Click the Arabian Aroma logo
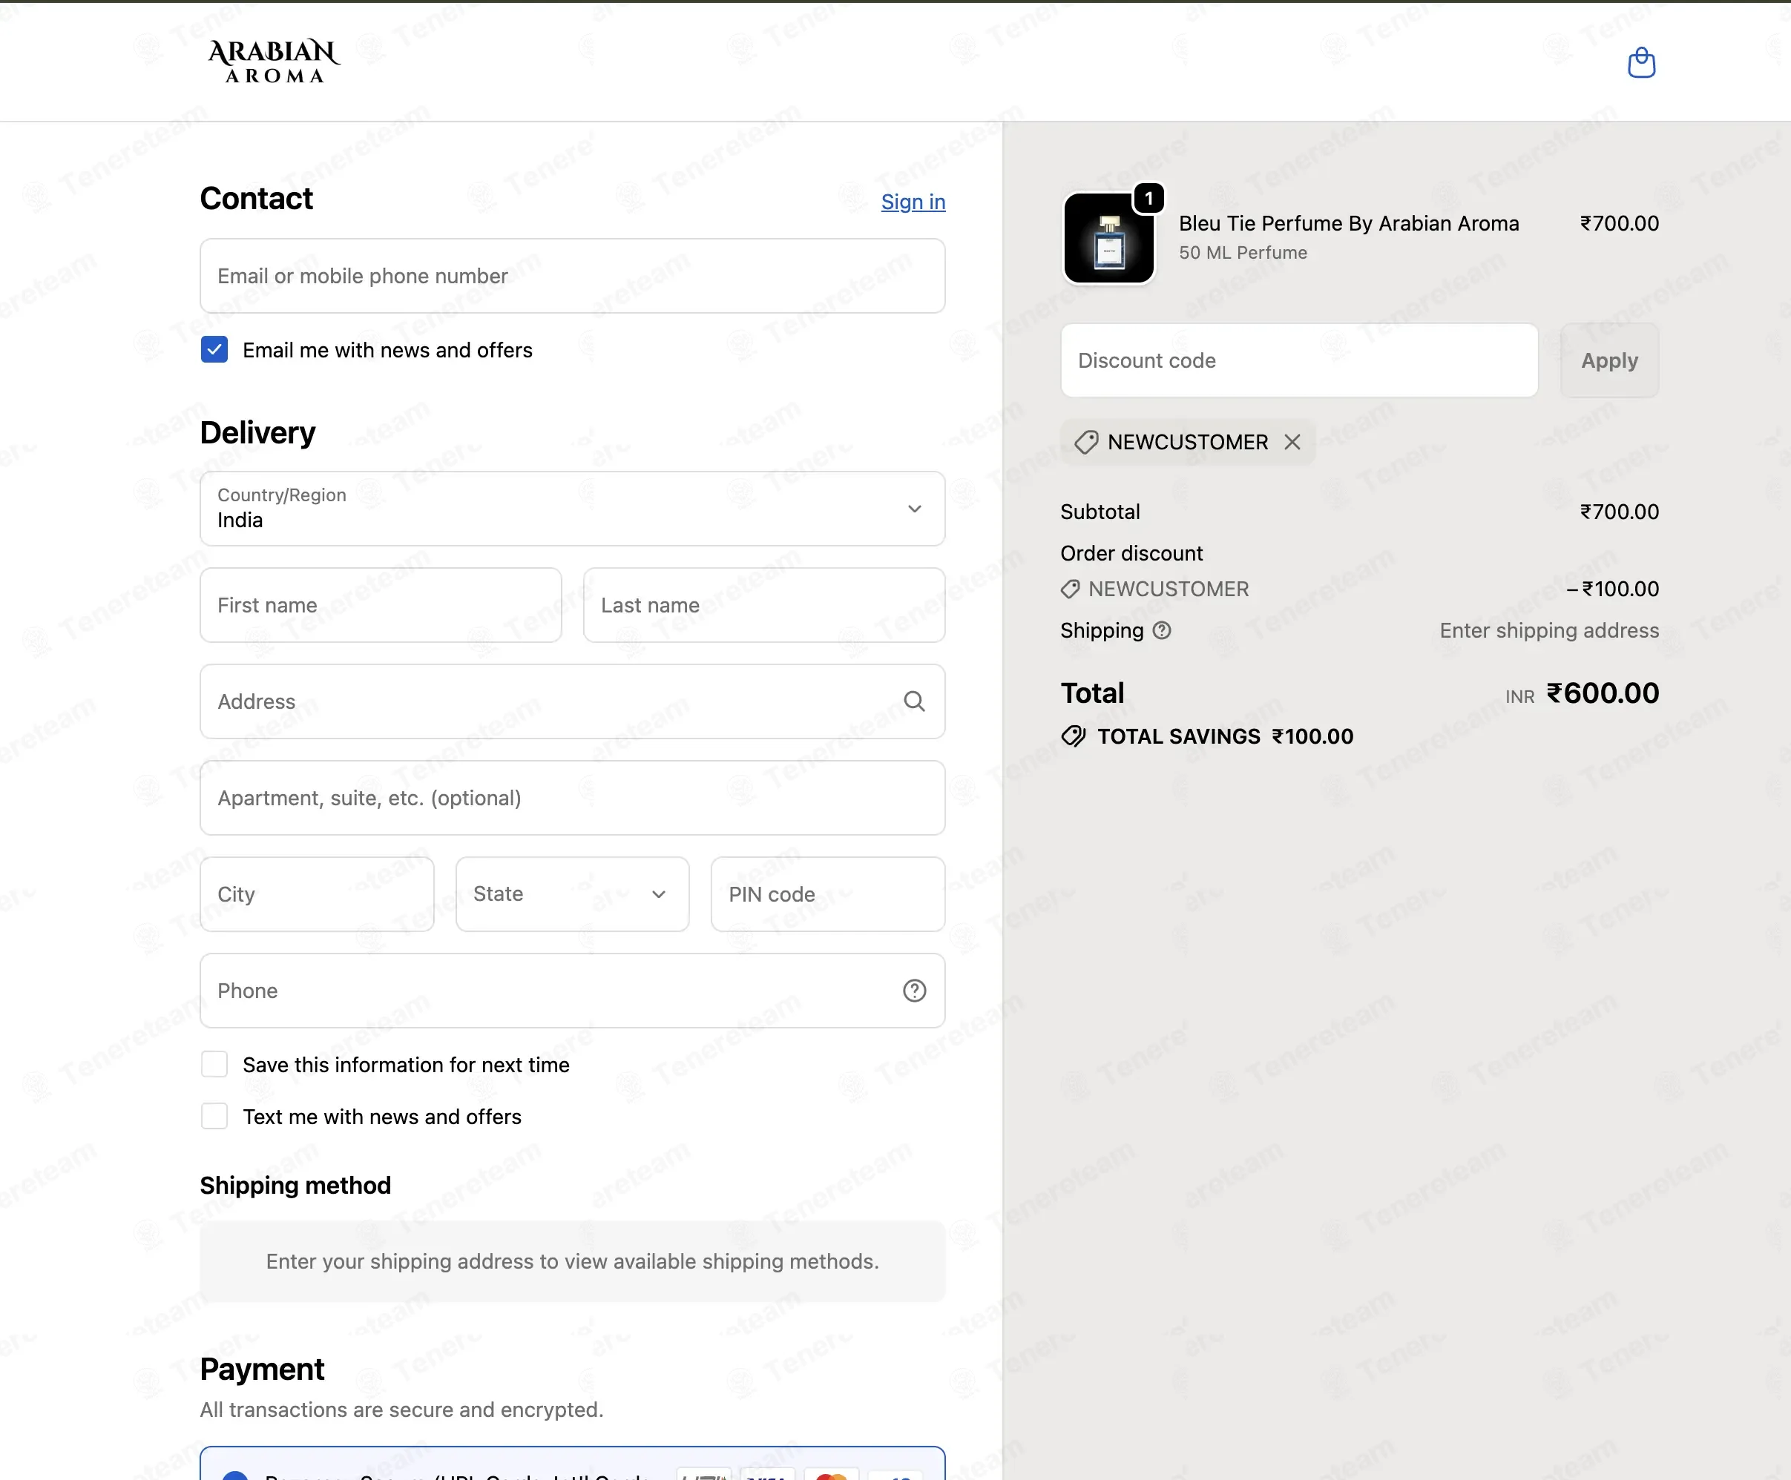1791x1480 pixels. 274,62
